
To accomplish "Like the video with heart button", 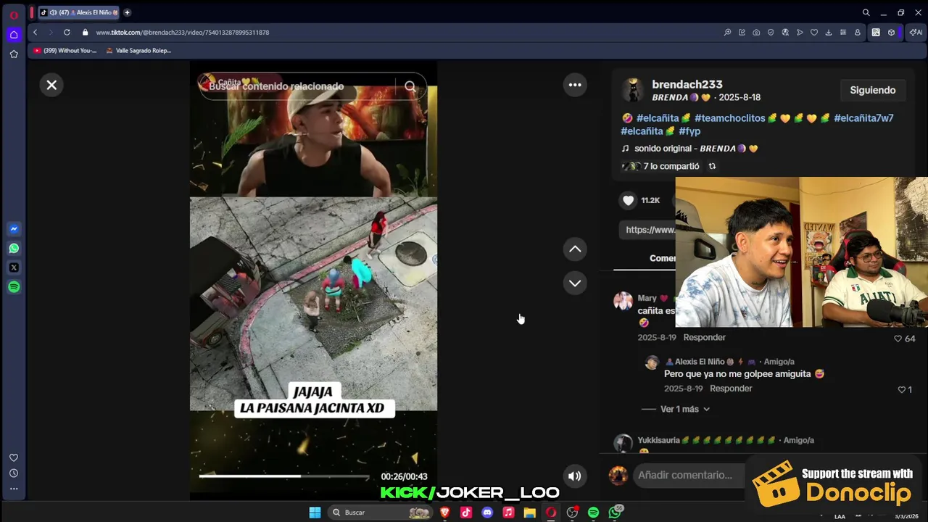I will point(629,200).
